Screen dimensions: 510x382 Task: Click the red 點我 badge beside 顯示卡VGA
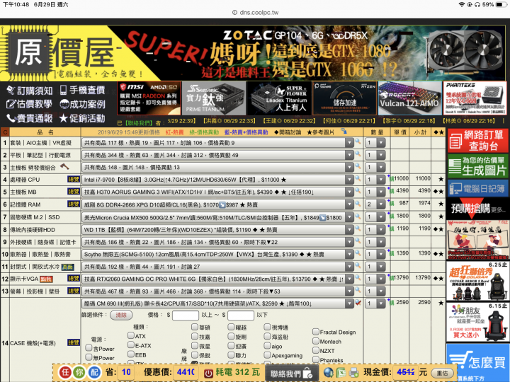click(x=46, y=279)
